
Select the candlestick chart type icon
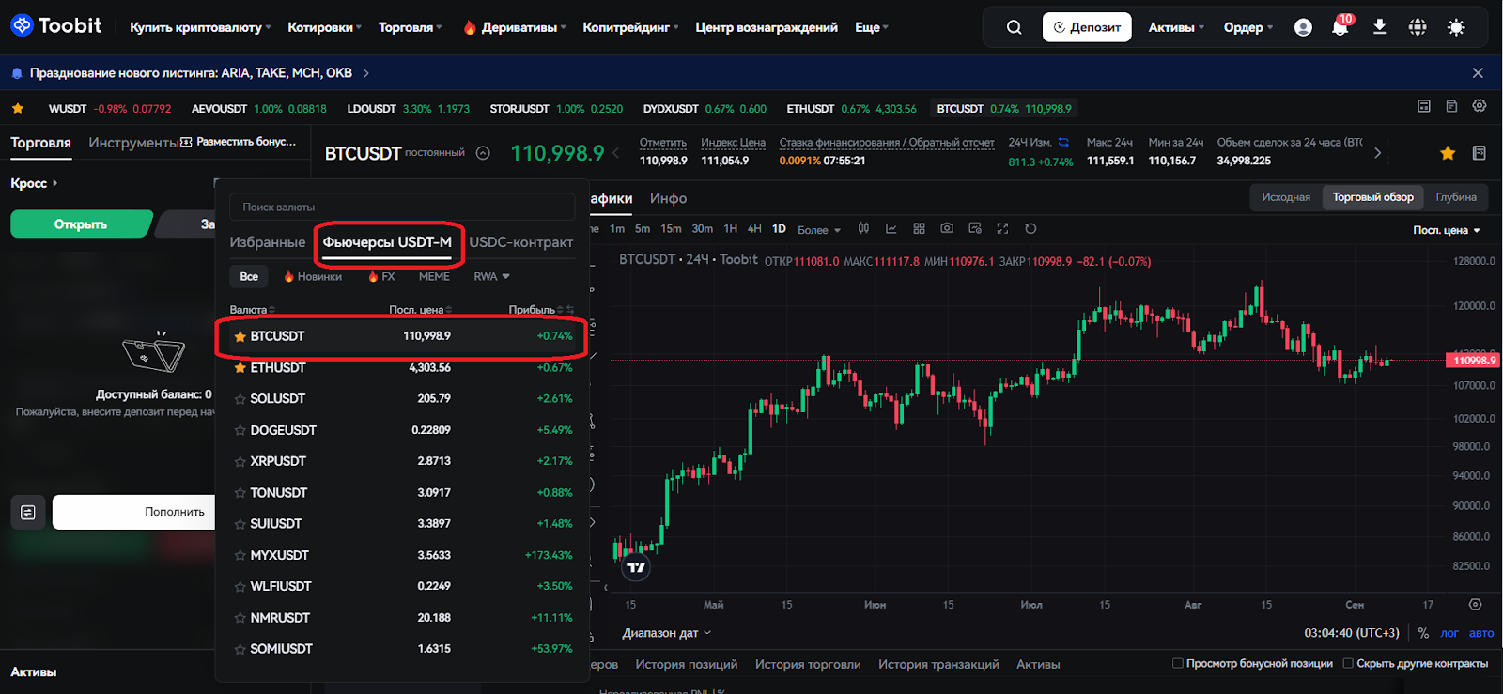tap(863, 228)
